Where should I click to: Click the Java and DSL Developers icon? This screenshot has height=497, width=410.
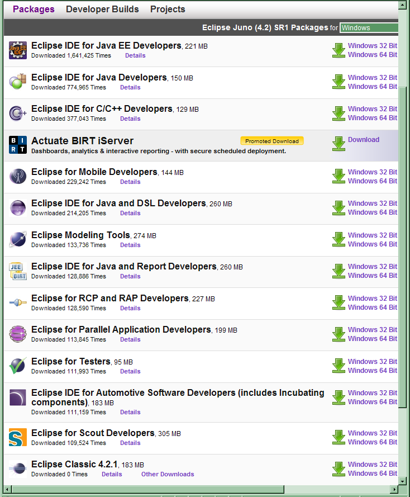(18, 207)
